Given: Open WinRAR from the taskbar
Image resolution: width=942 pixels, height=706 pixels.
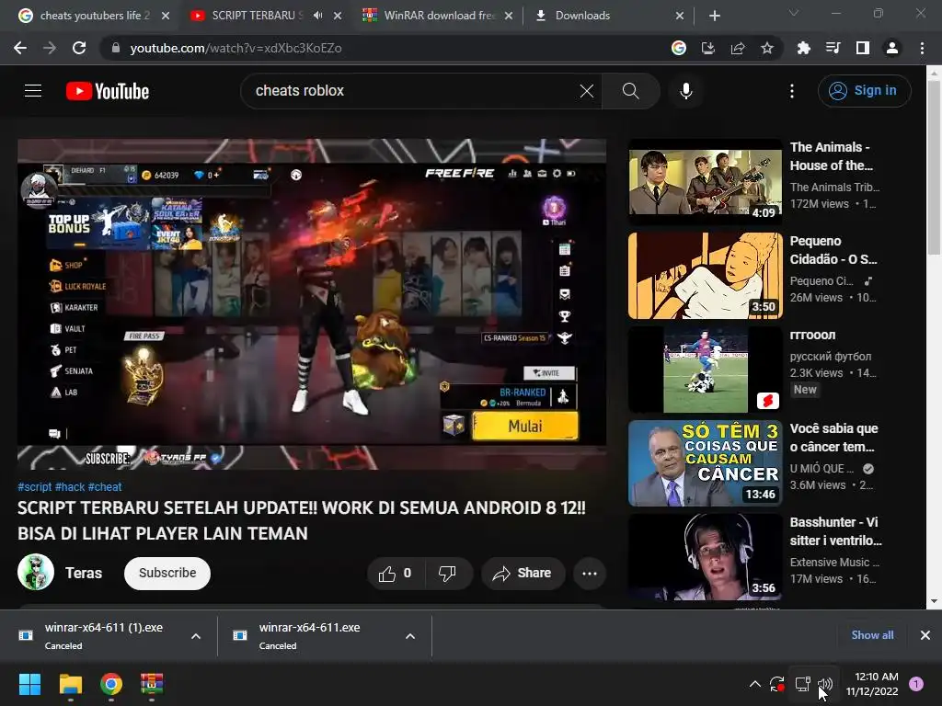Looking at the screenshot, I should tap(152, 684).
